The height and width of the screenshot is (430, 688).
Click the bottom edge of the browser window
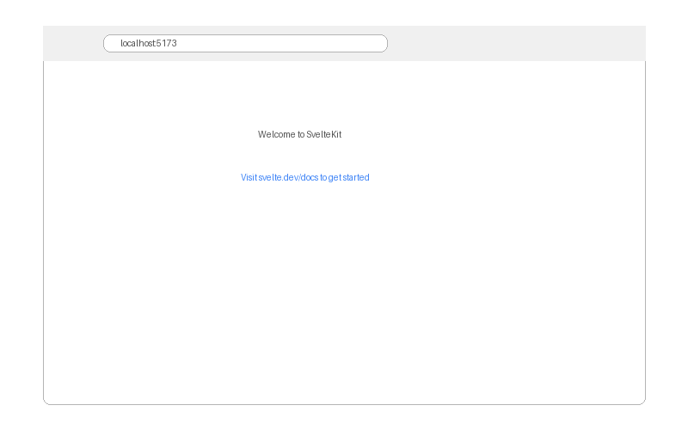(x=344, y=404)
